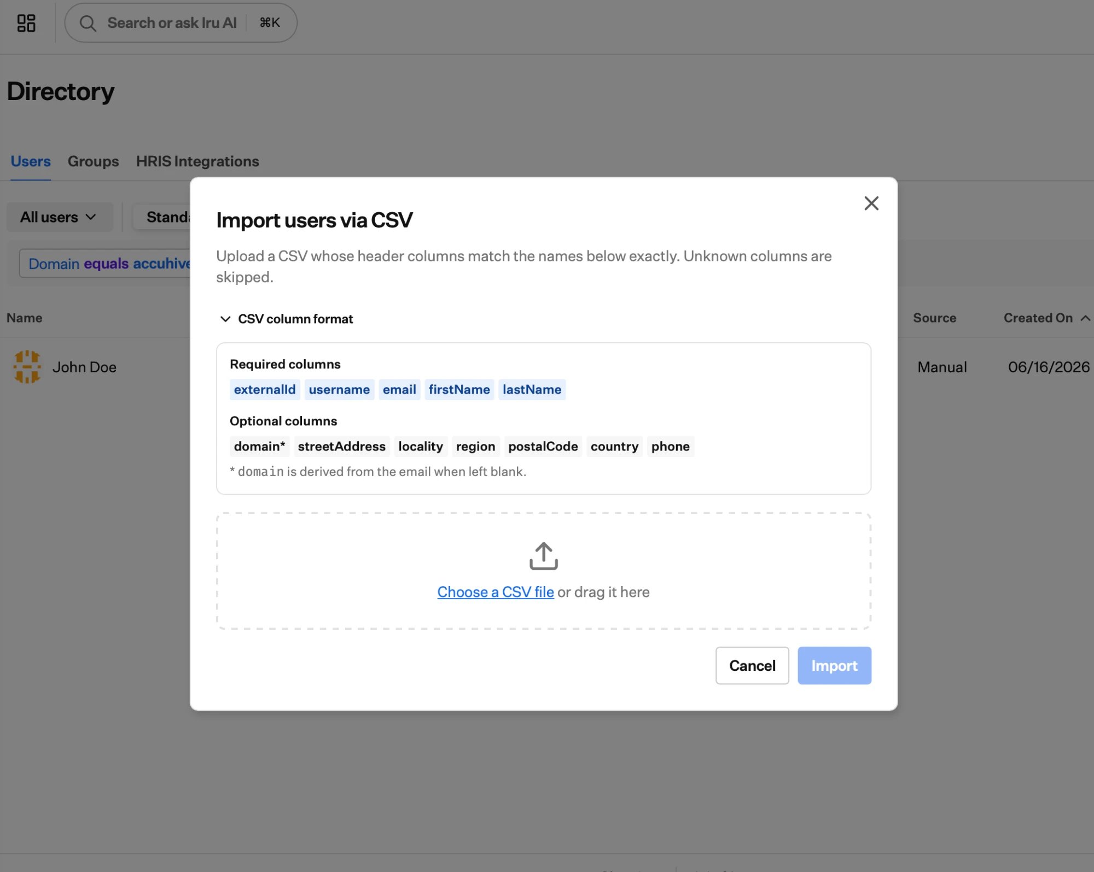Click the username column tag
Screen dimensions: 1094x872
tap(339, 390)
